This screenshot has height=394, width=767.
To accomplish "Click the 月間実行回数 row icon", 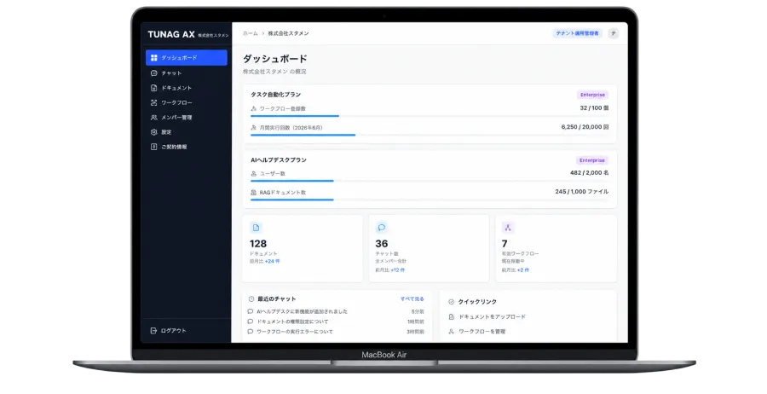I will [x=253, y=128].
